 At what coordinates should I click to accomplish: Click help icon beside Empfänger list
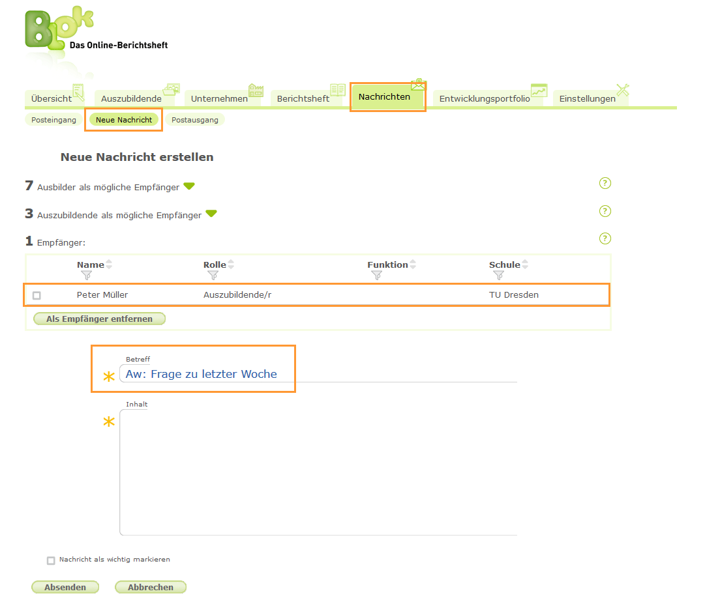click(x=605, y=238)
